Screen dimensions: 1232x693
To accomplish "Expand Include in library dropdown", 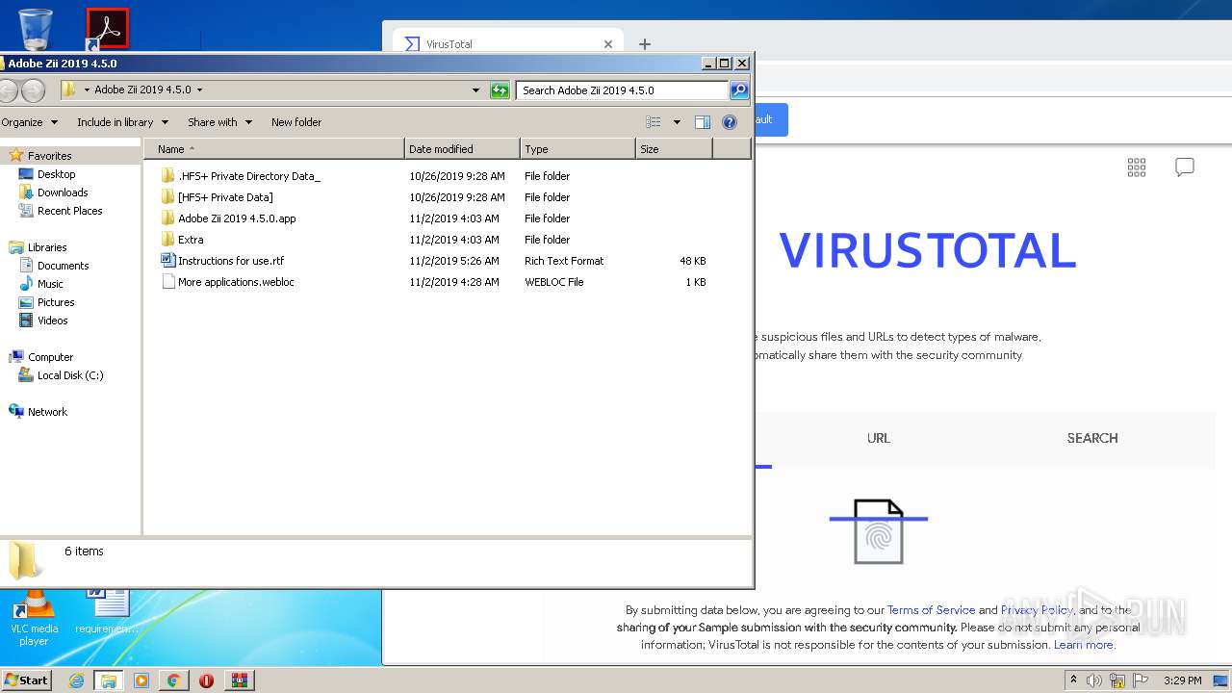I will [122, 122].
